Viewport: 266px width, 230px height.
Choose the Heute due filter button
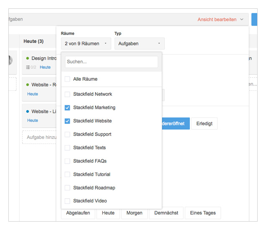(108, 213)
